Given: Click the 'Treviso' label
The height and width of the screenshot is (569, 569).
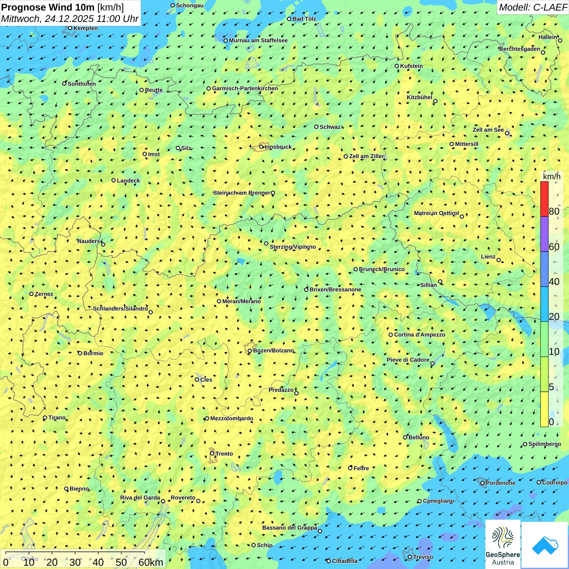Looking at the screenshot, I should click(423, 557).
